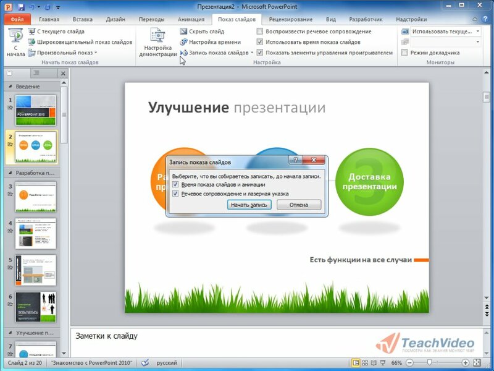
Task: Enable Presenter View (Режим докладчика) checkbox
Action: click(405, 53)
